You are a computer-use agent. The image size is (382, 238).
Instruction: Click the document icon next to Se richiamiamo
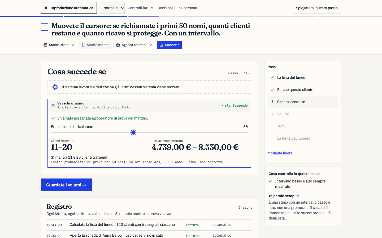coord(53,106)
